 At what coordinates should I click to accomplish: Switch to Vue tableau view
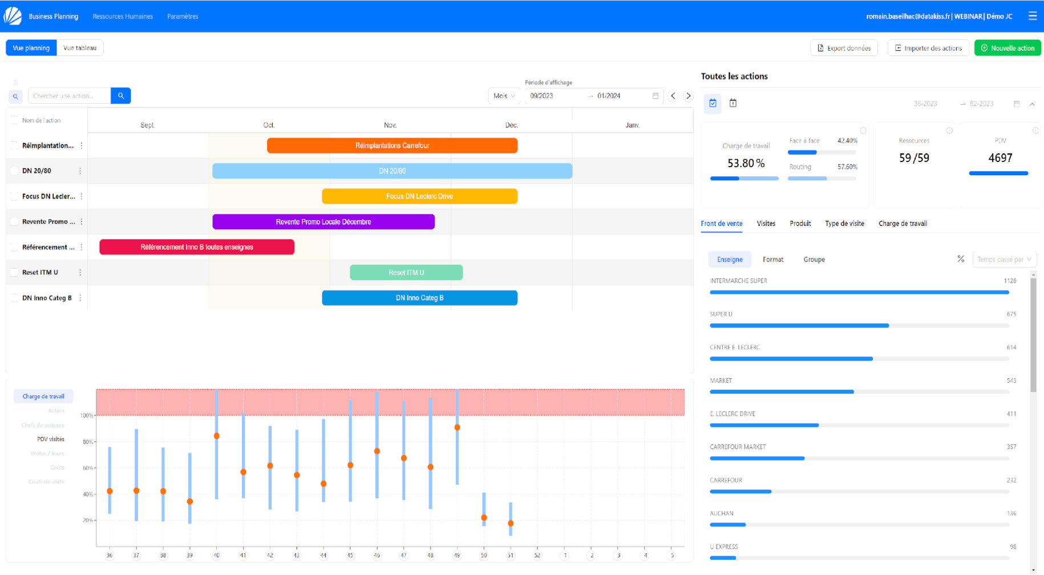[80, 48]
